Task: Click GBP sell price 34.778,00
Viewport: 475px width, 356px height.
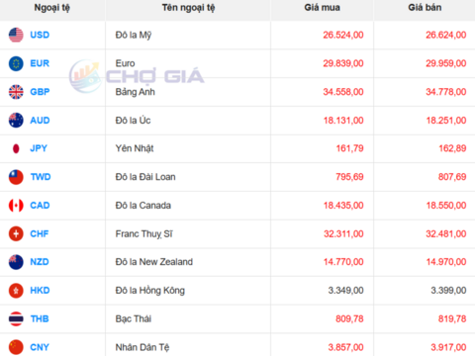Action: (x=446, y=92)
